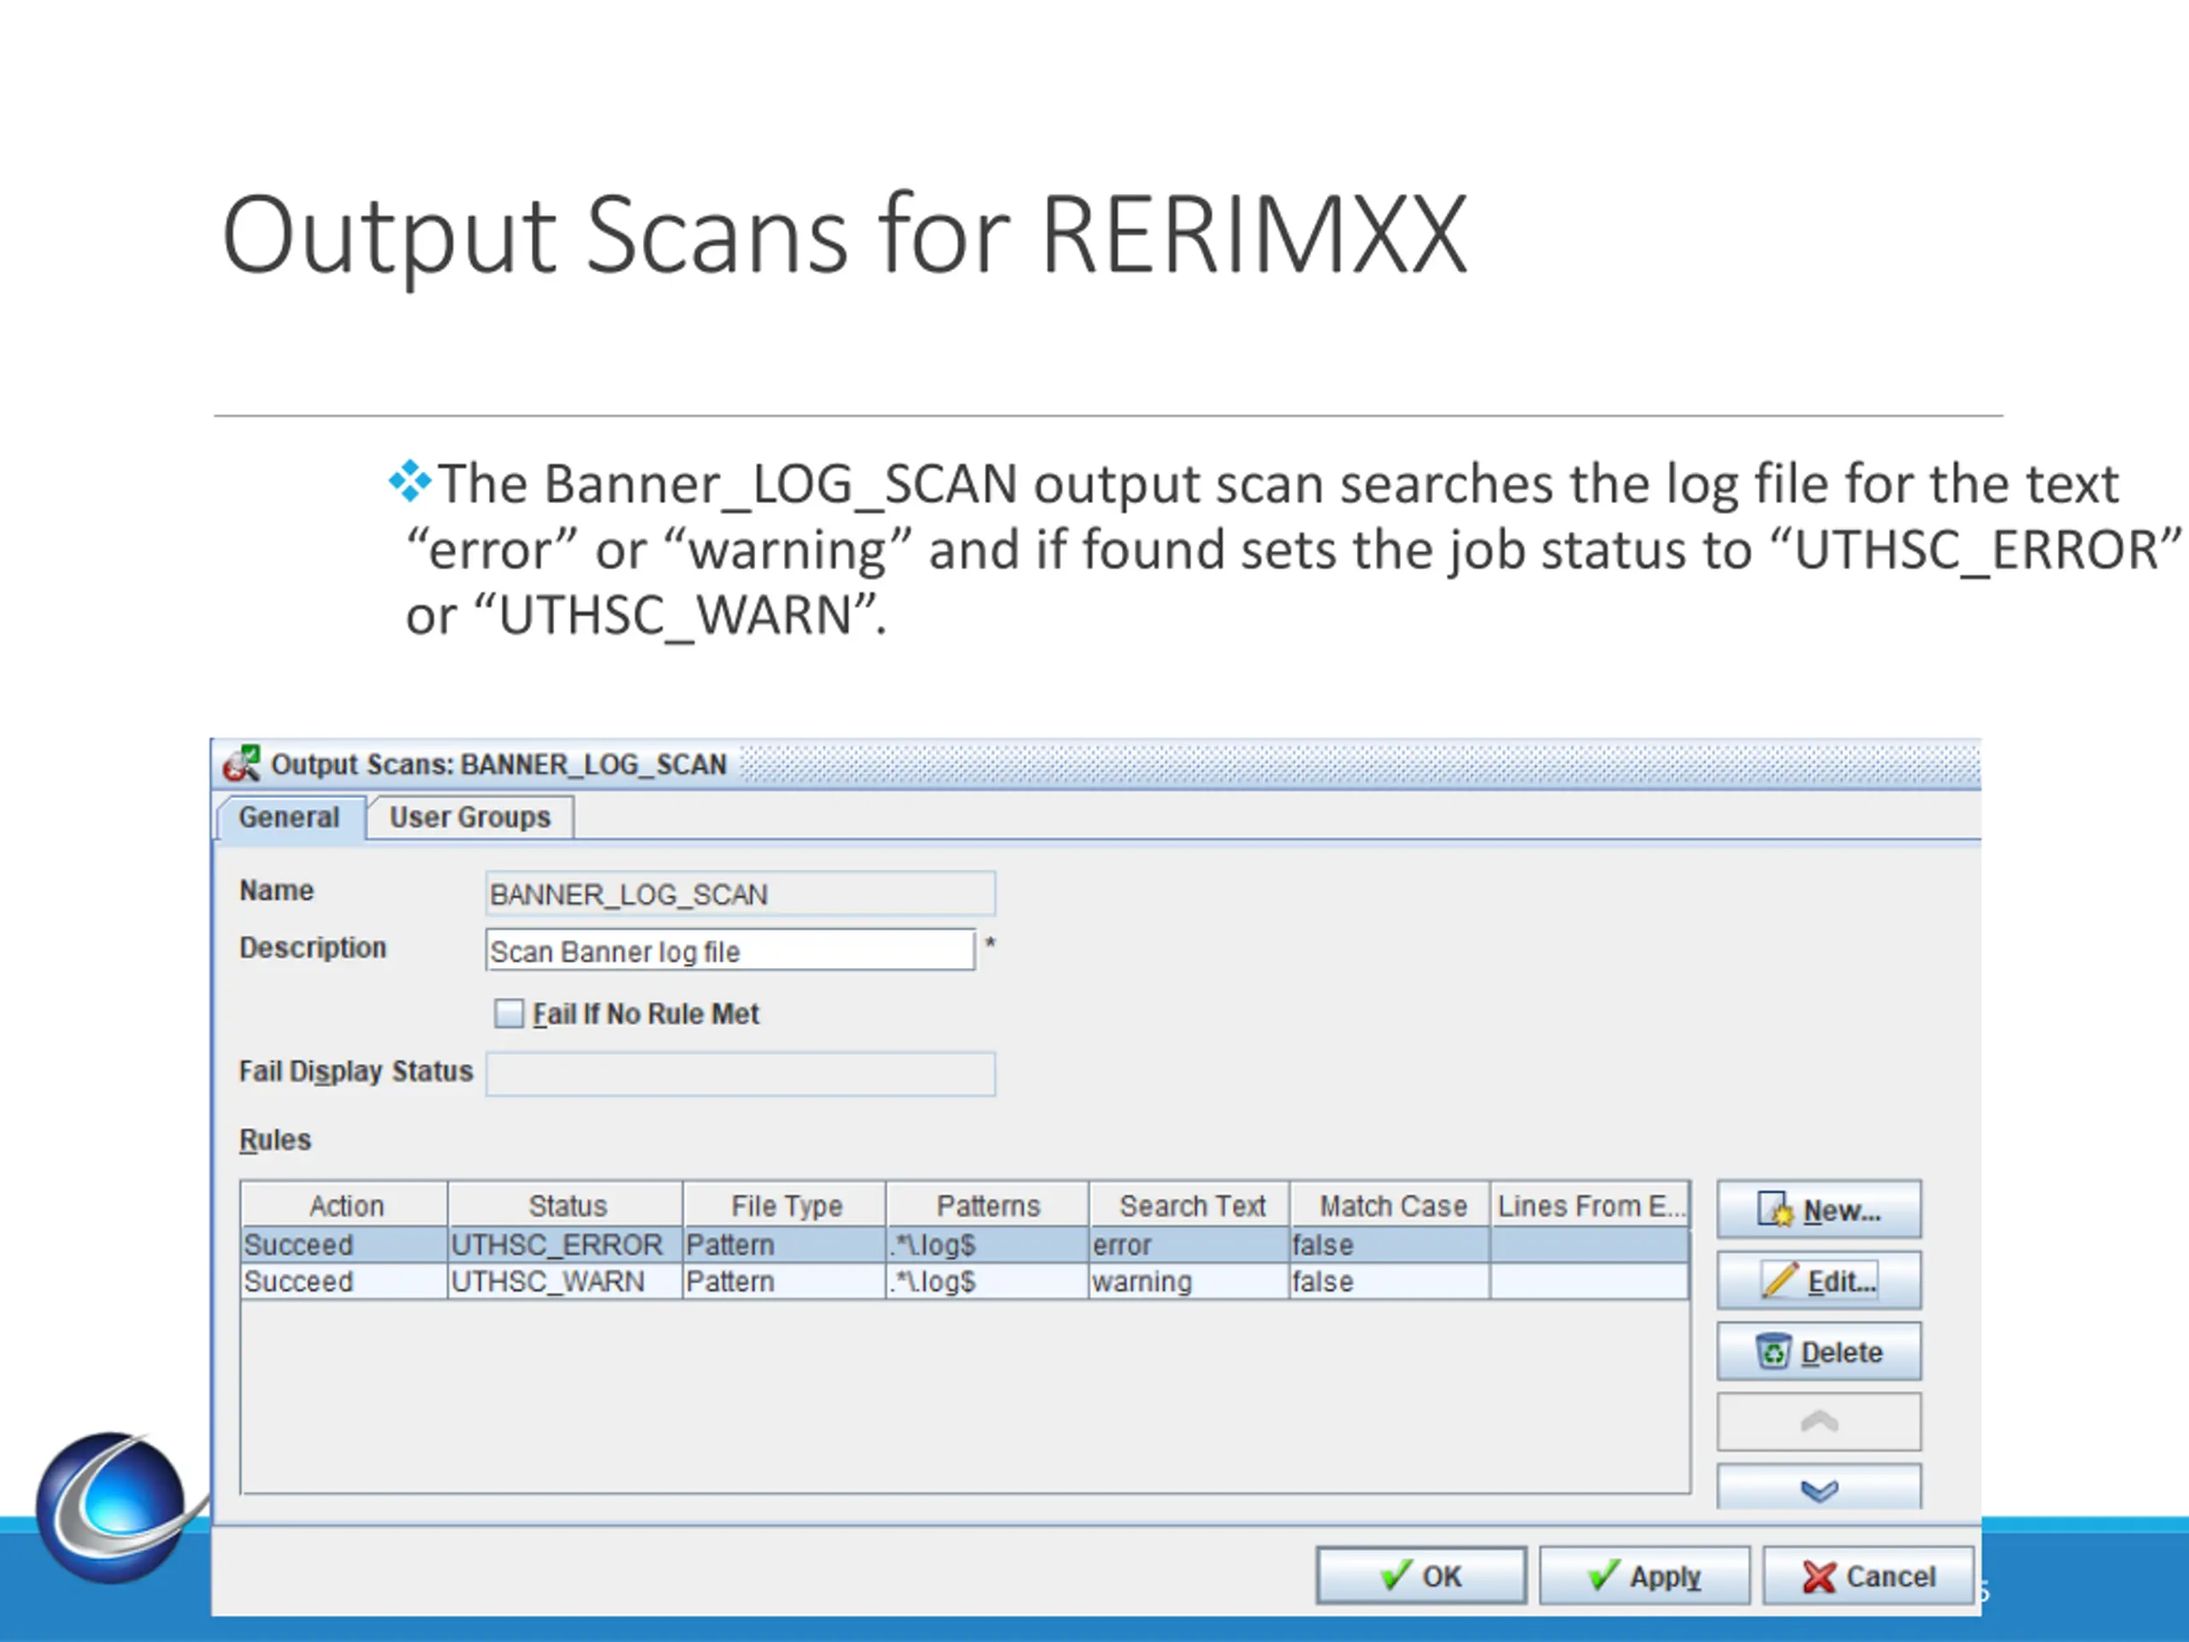
Task: Select the UTHSC_WARN status cell
Action: pos(565,1281)
